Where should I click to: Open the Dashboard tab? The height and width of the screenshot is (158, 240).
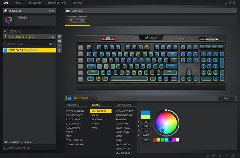(x=35, y=3)
